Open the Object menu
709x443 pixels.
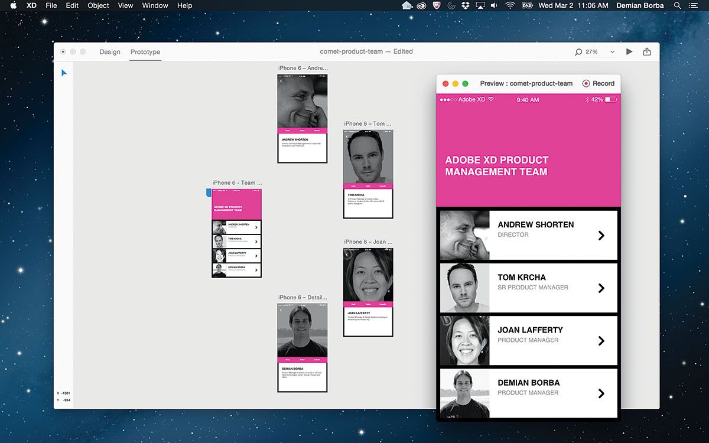[97, 5]
